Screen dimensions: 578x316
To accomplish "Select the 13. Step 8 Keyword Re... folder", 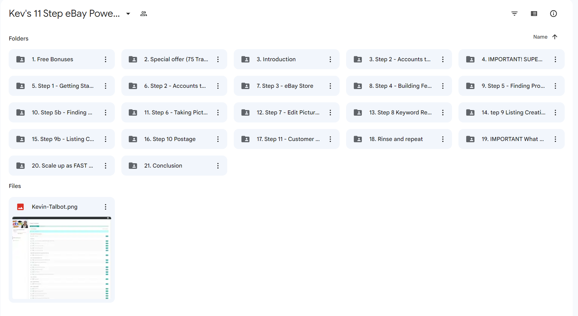I will click(399, 113).
